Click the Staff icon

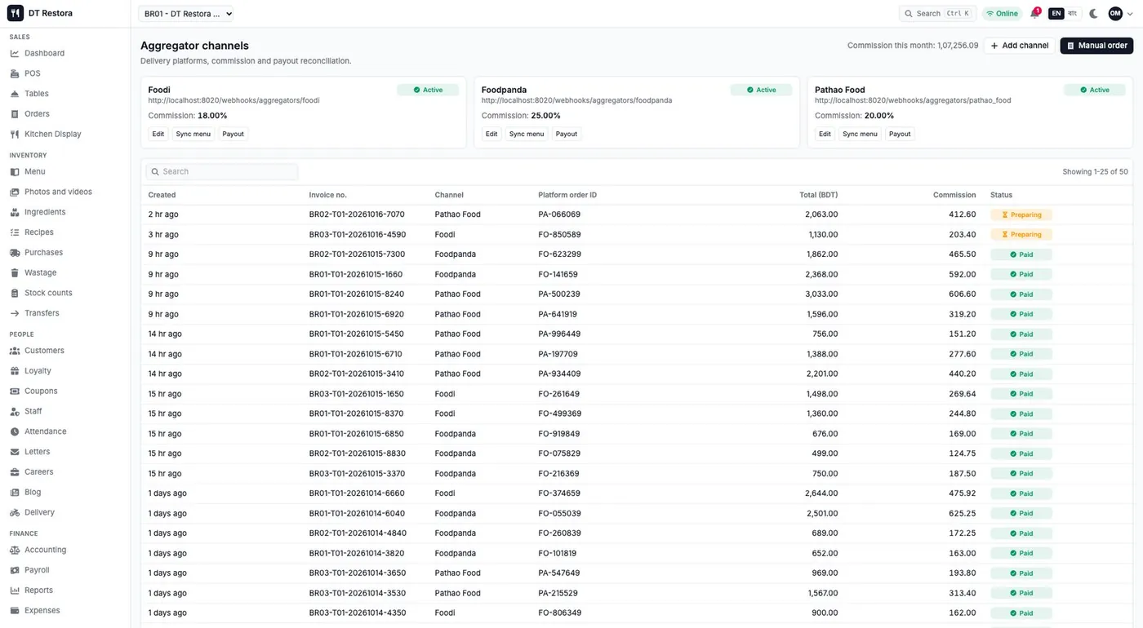pos(15,411)
